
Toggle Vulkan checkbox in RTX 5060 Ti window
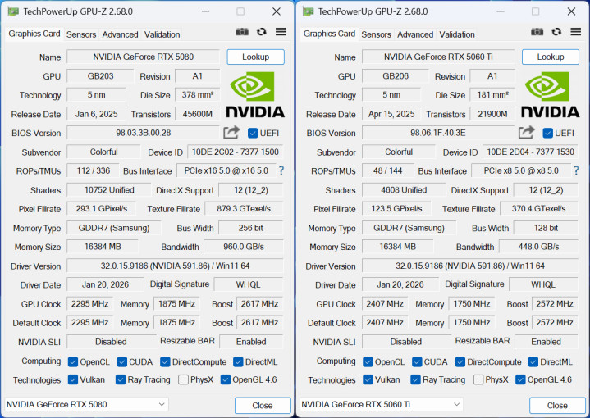[368, 379]
